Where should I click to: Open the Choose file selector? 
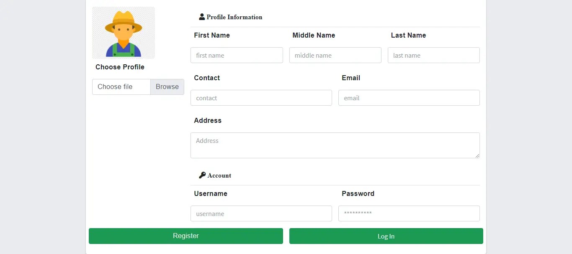(x=121, y=86)
